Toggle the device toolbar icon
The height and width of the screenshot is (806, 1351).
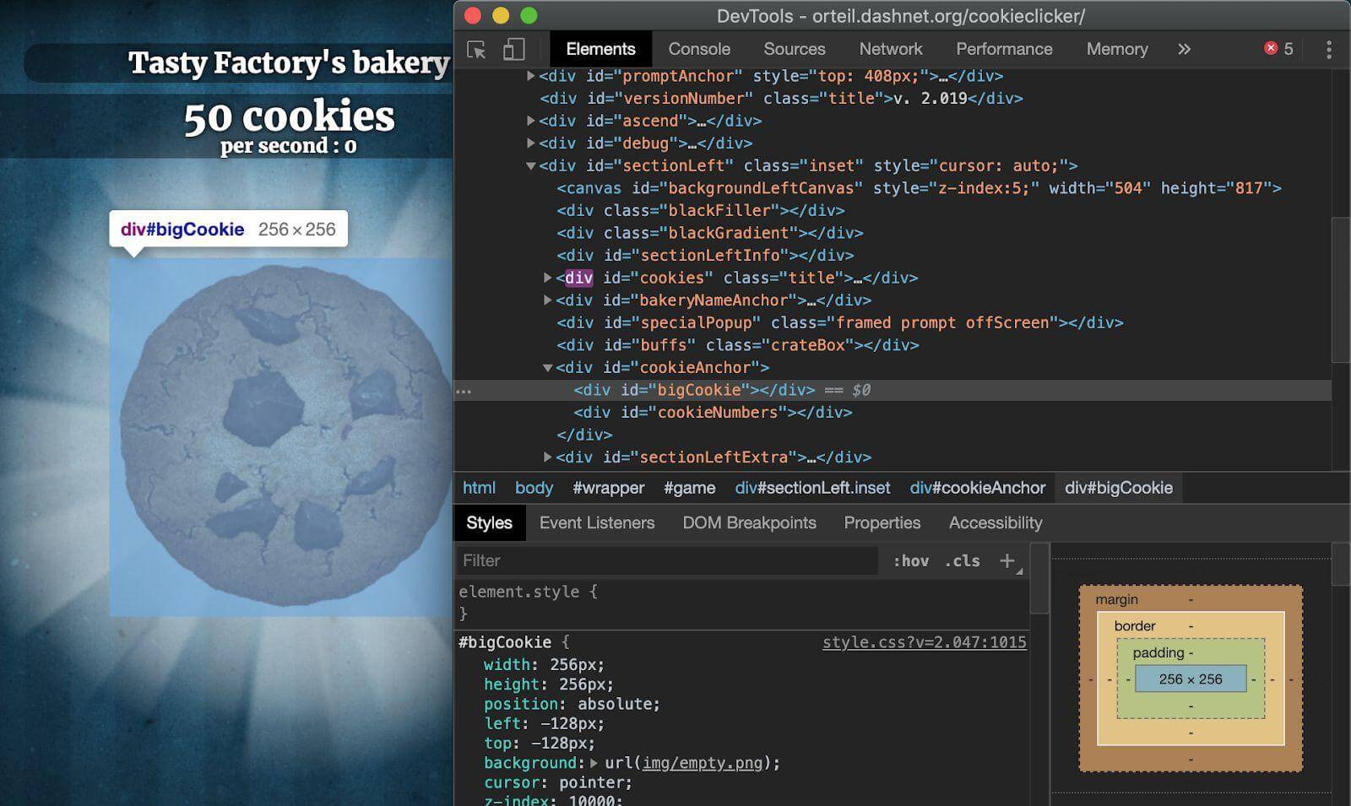click(513, 50)
